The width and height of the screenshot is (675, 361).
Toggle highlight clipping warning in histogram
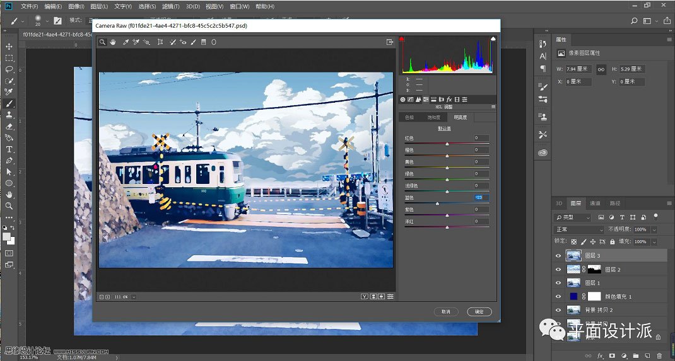pos(493,38)
